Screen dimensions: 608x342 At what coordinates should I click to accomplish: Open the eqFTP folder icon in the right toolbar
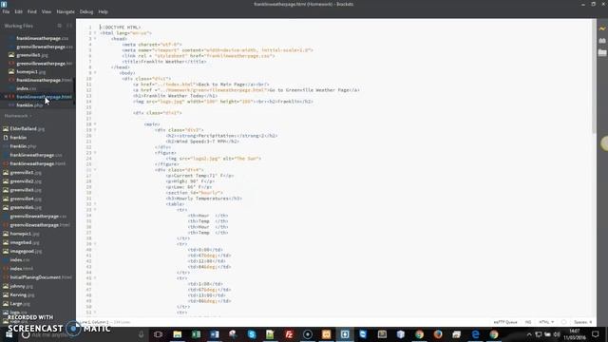[x=602, y=52]
